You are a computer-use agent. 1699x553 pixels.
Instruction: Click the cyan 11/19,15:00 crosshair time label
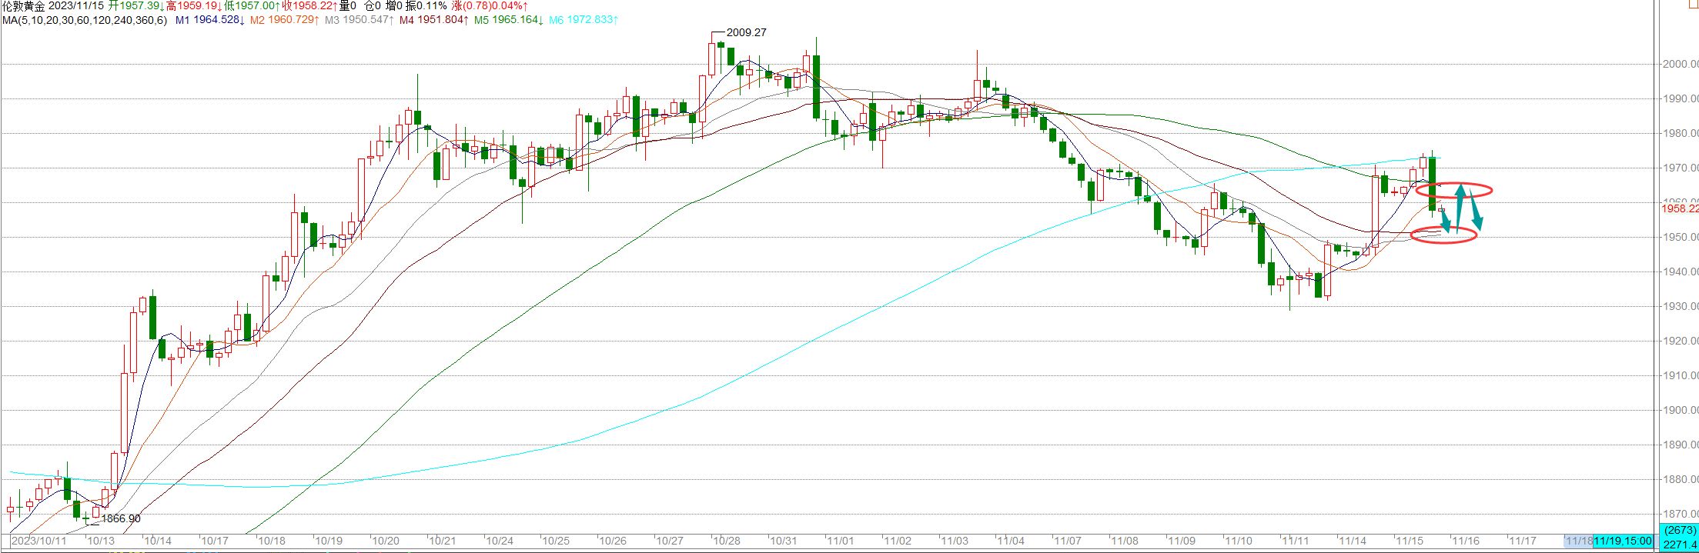point(1623,541)
